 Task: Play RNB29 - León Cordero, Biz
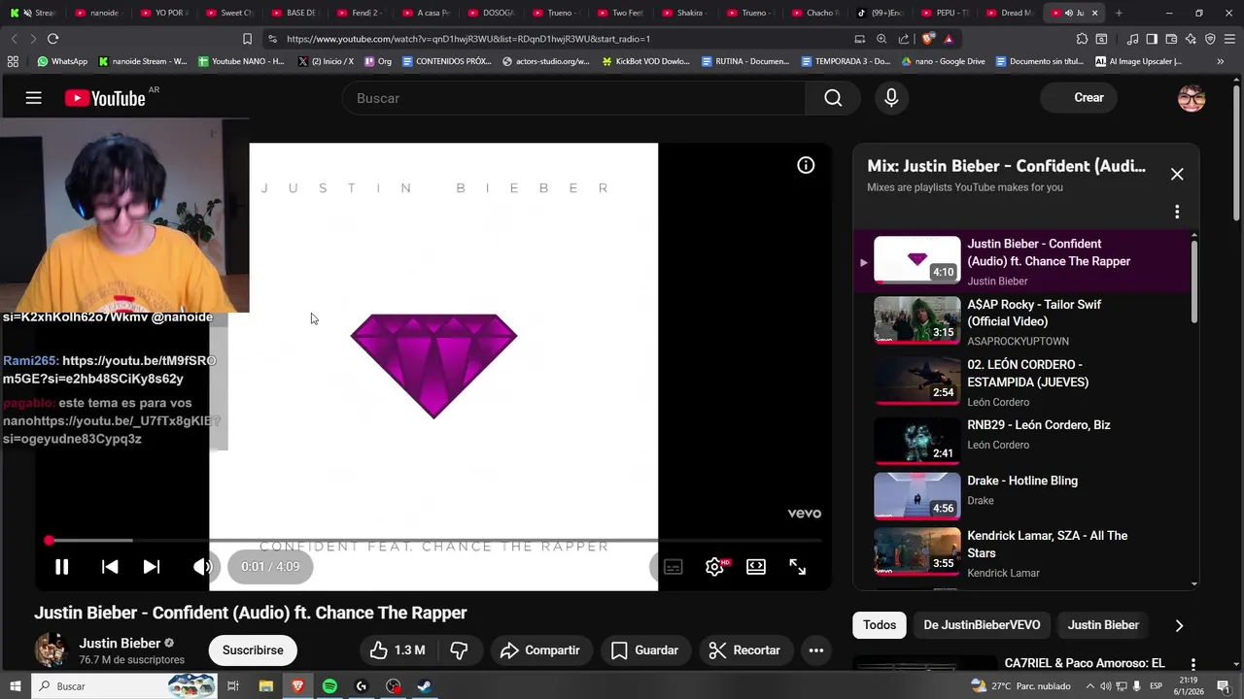(x=1022, y=443)
